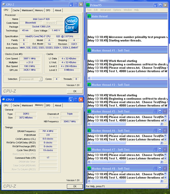170x194 pixels.
Task: Open the Edit menu in Prime95
Action: tap(96, 10)
